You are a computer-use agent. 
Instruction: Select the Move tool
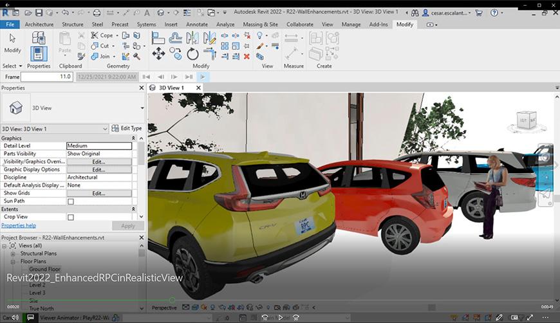tap(158, 54)
